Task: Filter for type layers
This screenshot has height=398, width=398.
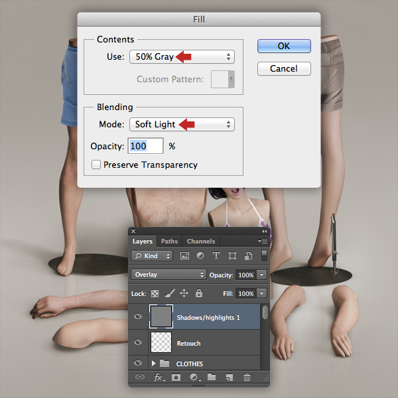Action: tap(216, 255)
